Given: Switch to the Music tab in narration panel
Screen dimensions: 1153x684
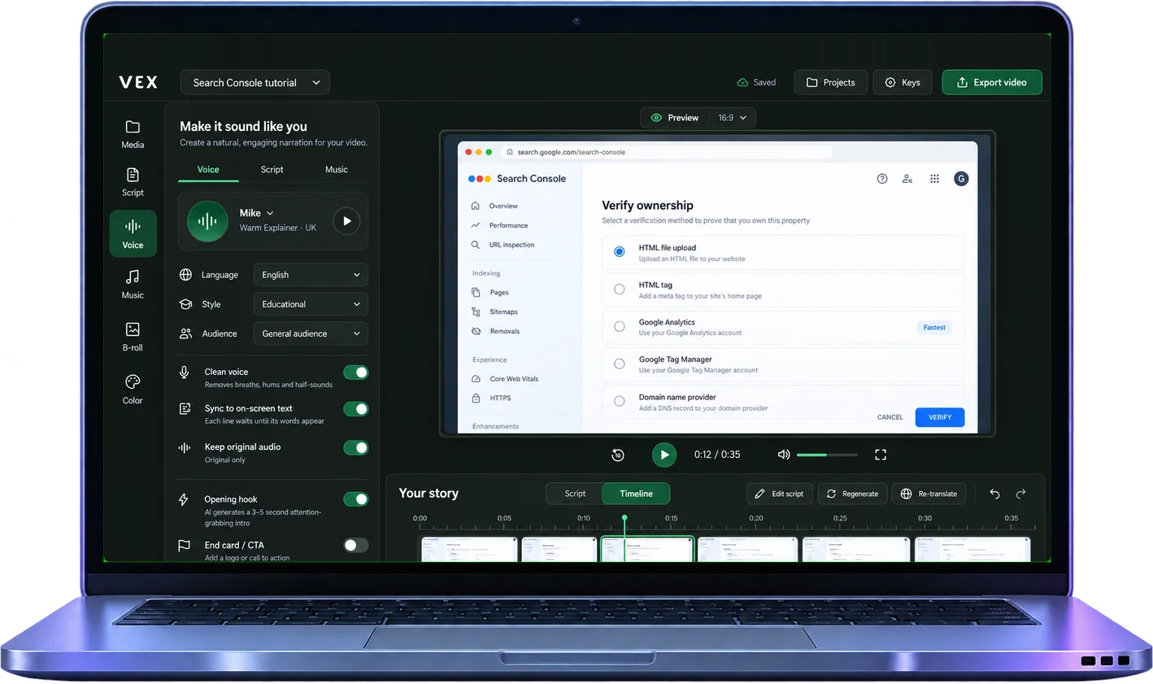Looking at the screenshot, I should pos(337,169).
